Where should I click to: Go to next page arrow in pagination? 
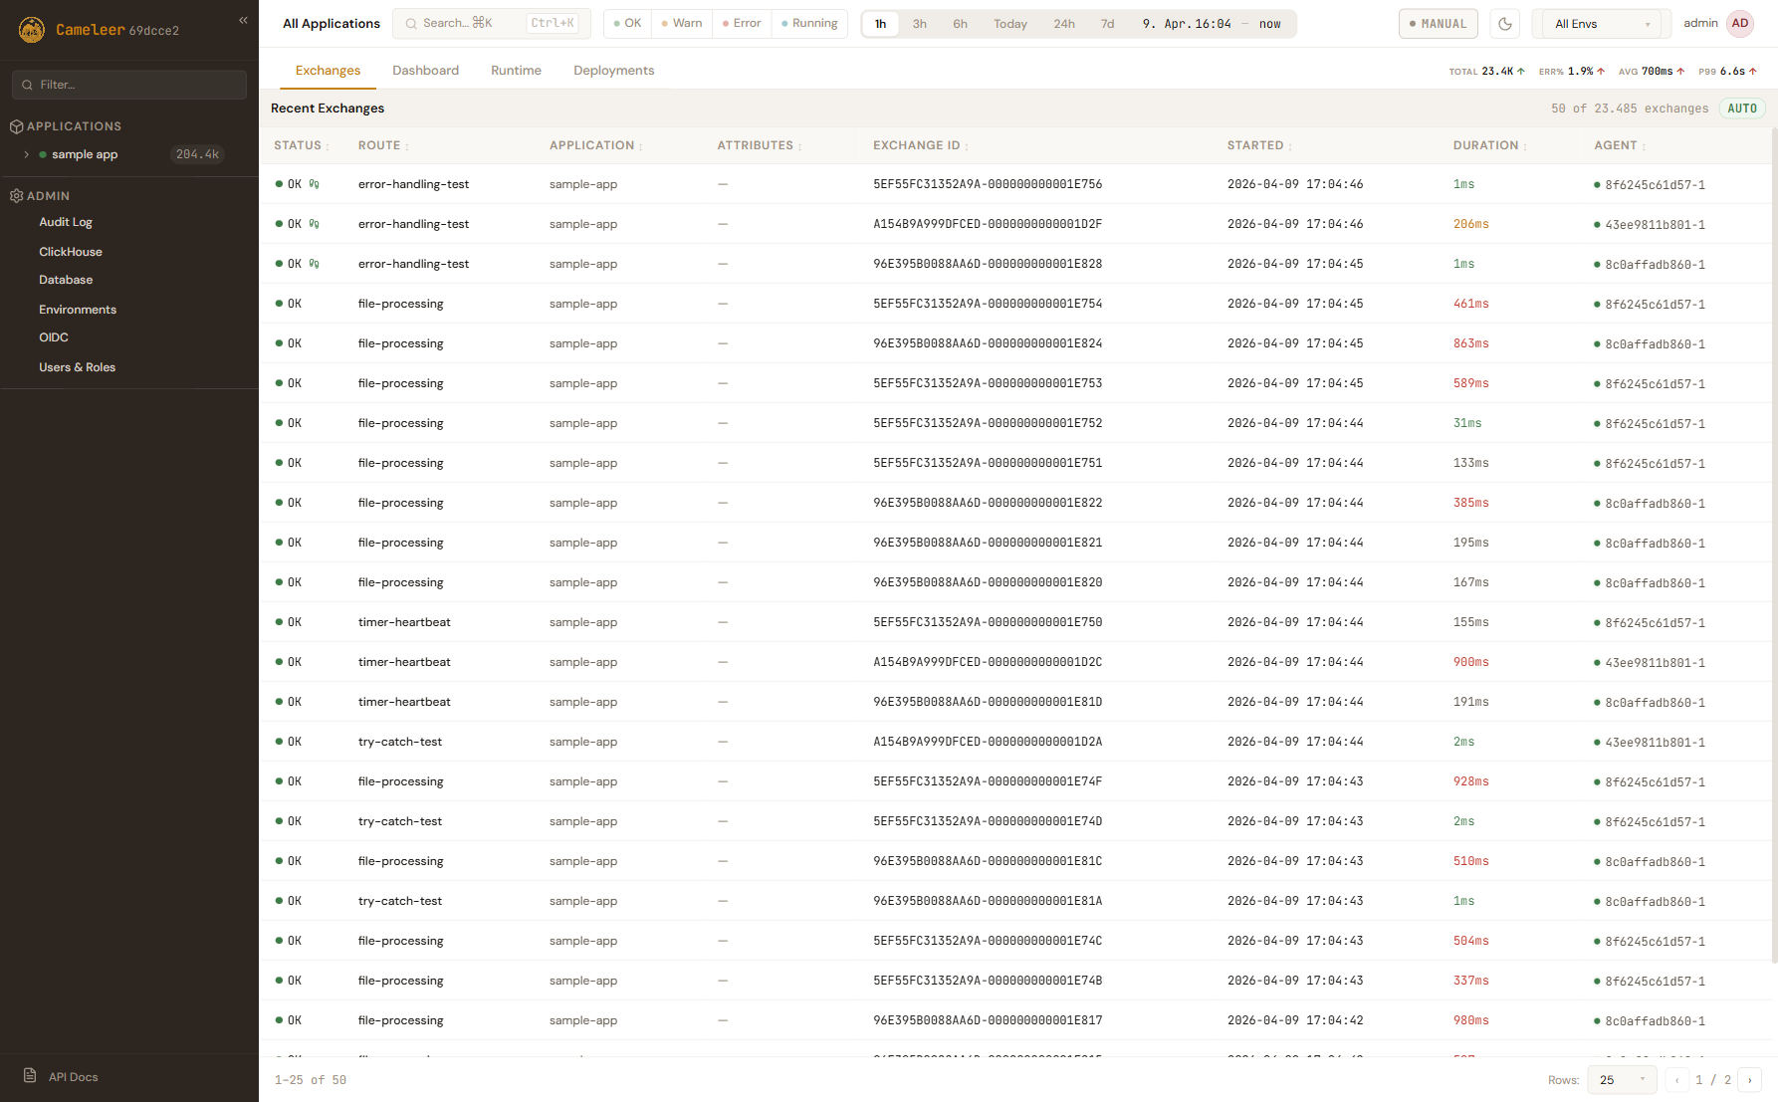[x=1750, y=1080]
